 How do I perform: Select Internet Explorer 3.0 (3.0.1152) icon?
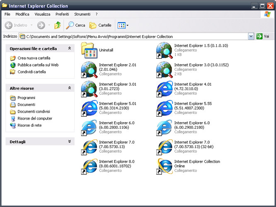[x=165, y=70]
